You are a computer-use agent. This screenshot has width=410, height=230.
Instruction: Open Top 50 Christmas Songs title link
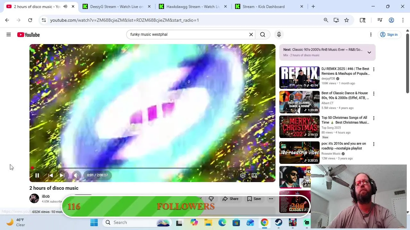(345, 120)
